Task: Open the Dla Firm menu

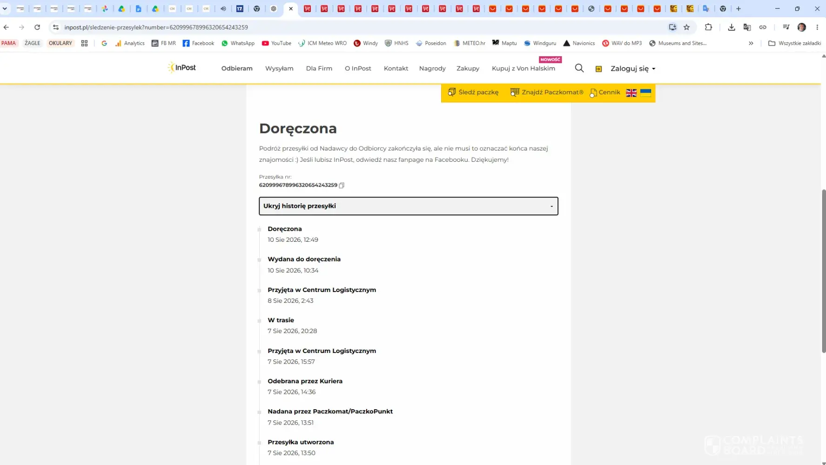Action: 319,68
